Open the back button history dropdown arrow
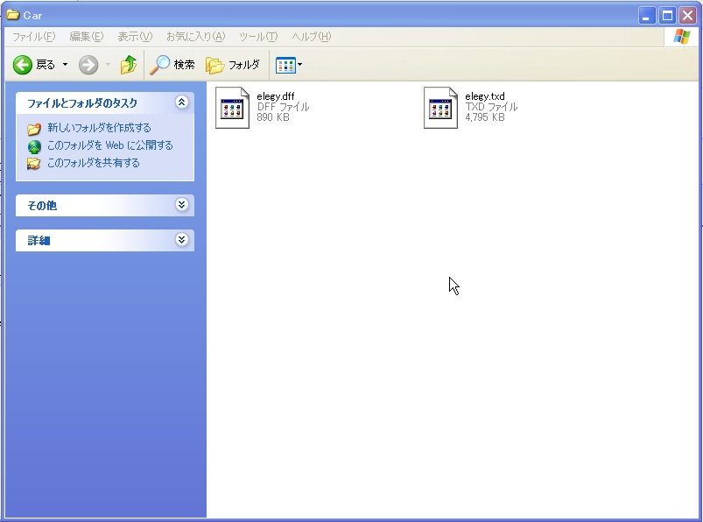The height and width of the screenshot is (522, 703). tap(65, 65)
